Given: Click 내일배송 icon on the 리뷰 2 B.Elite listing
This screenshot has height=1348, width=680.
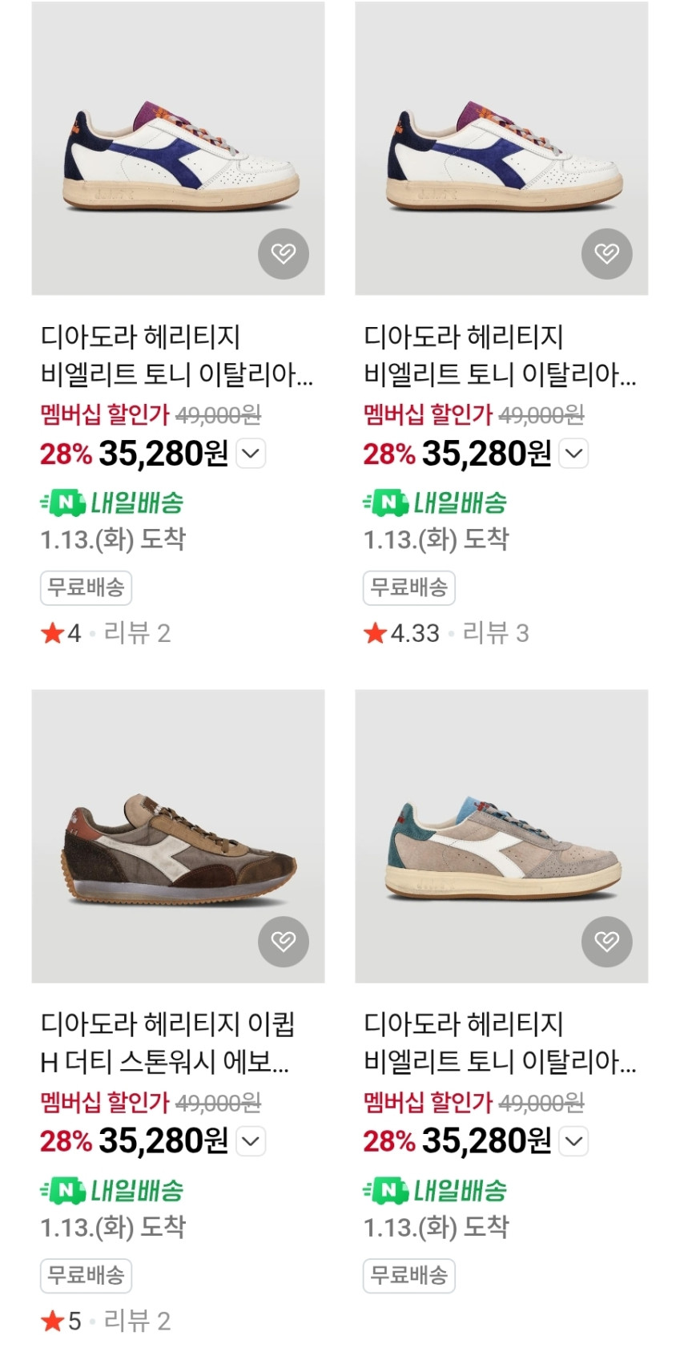Looking at the screenshot, I should coord(64,503).
